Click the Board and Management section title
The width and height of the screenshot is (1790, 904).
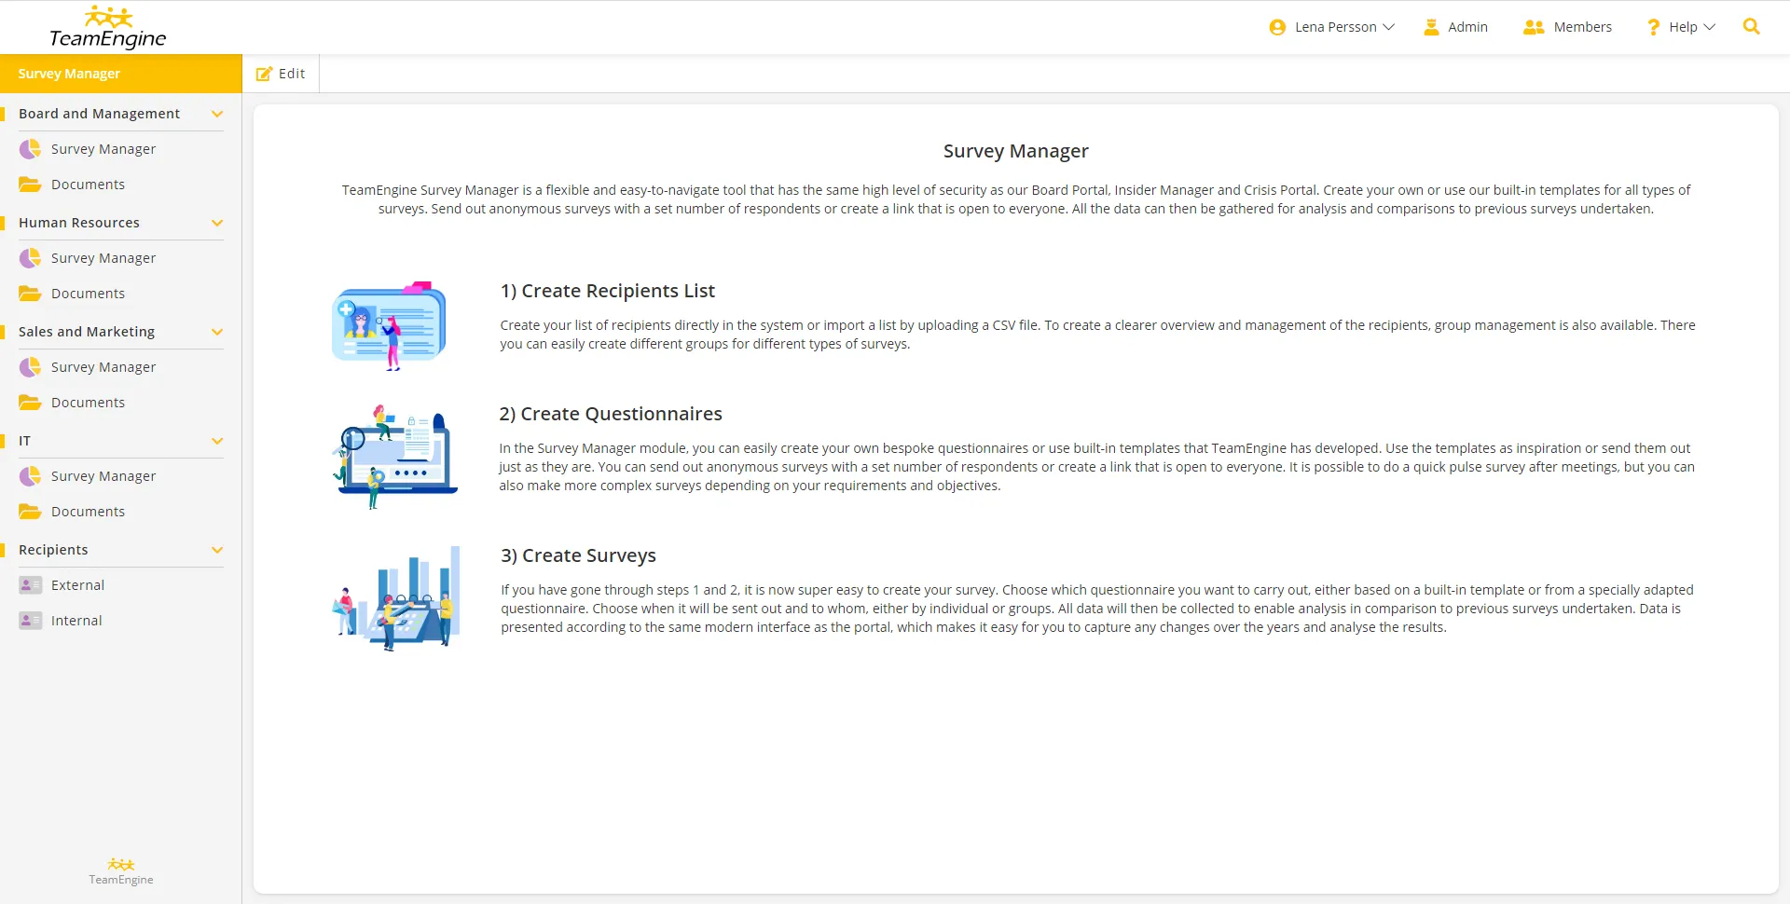click(99, 114)
